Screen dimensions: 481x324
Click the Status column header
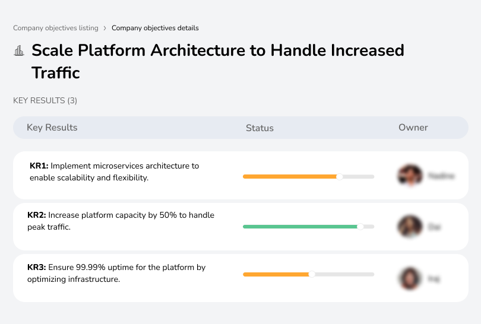[260, 128]
